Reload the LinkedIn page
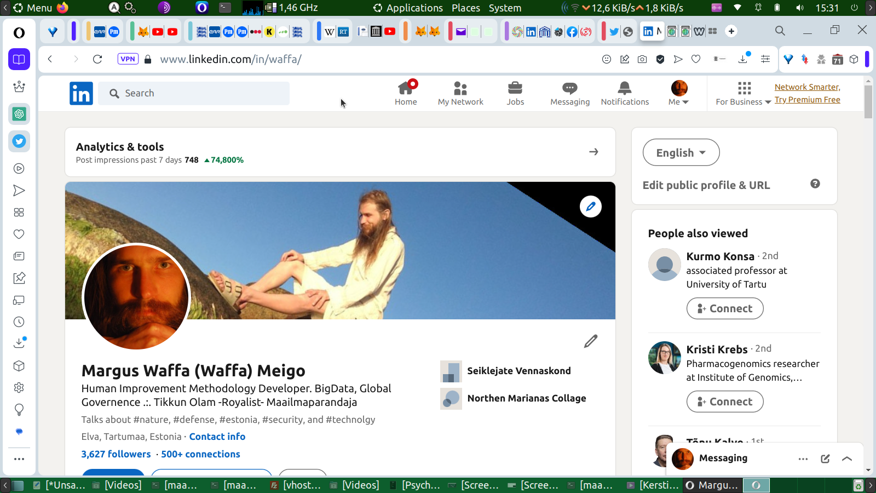 (97, 59)
